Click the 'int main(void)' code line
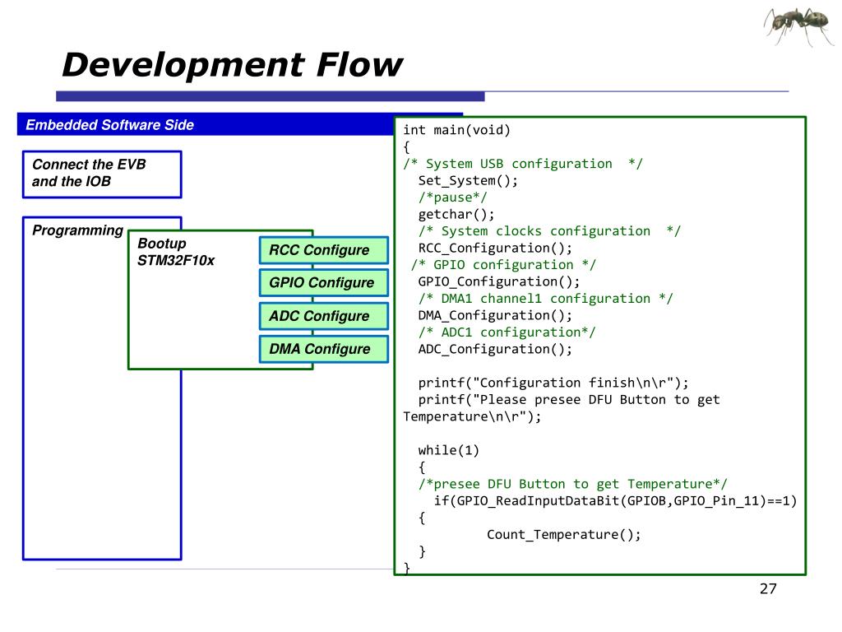The image size is (842, 632). 457,130
